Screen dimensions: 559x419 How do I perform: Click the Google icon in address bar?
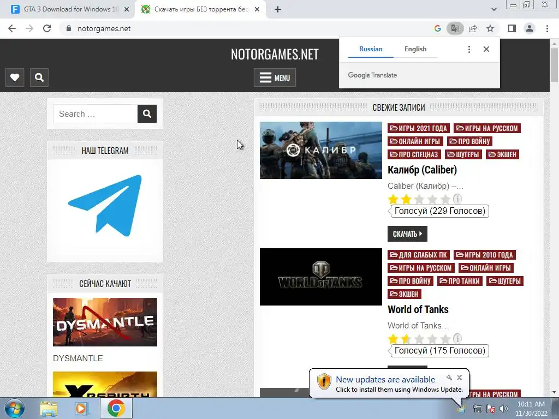(x=437, y=28)
